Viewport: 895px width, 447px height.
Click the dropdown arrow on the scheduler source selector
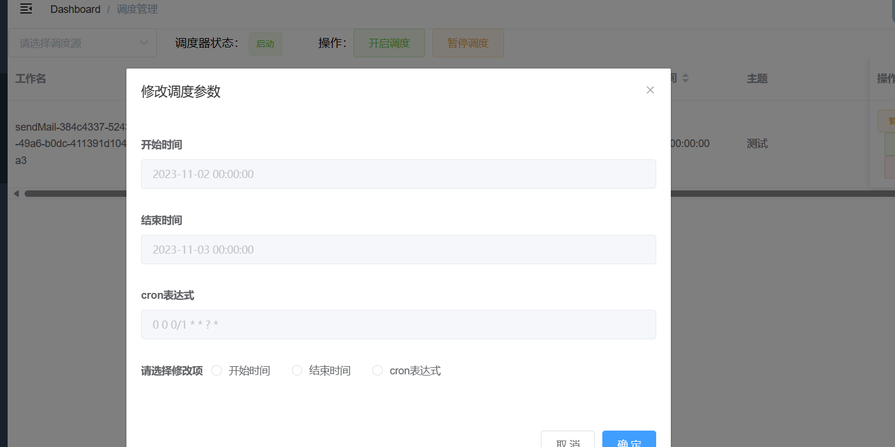(x=144, y=43)
